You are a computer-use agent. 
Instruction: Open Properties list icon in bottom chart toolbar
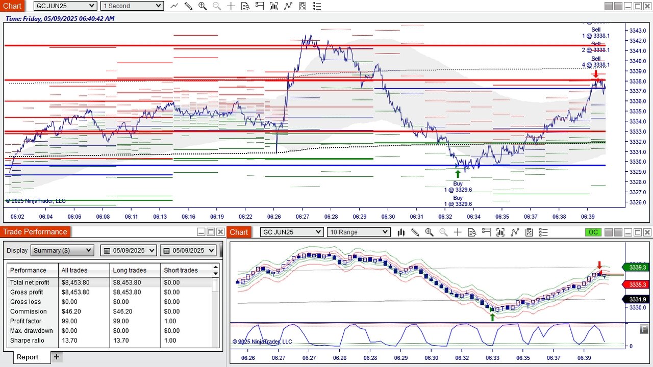(x=543, y=232)
